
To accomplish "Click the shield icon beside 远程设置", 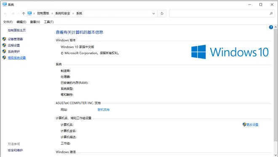I will (x=4, y=45).
